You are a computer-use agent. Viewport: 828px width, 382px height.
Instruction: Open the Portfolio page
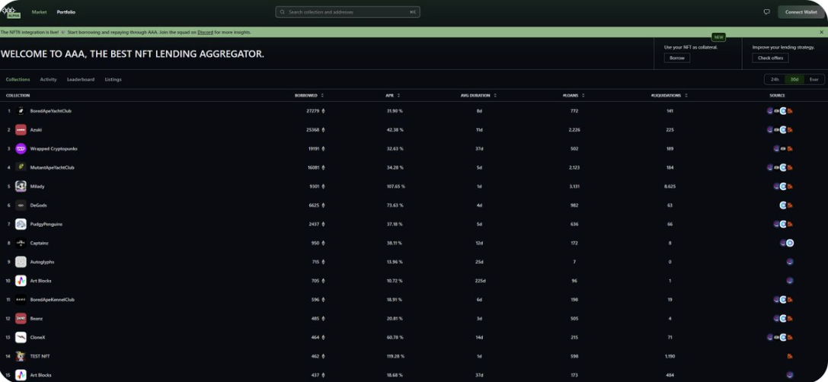(66, 12)
